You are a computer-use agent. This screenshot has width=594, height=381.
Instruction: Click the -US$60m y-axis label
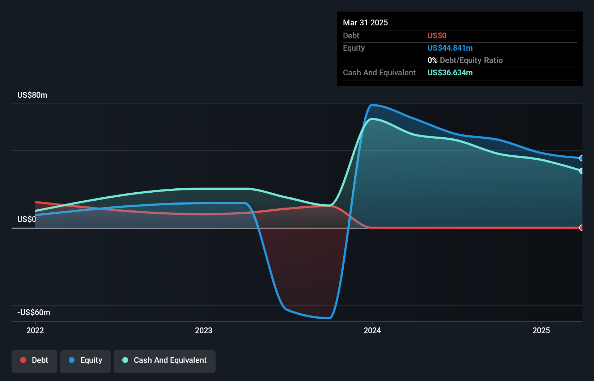click(x=34, y=312)
